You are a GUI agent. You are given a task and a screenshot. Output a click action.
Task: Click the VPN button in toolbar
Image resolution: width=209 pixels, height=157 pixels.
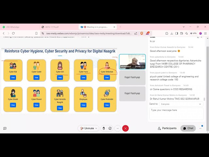pyautogui.click(x=193, y=33)
